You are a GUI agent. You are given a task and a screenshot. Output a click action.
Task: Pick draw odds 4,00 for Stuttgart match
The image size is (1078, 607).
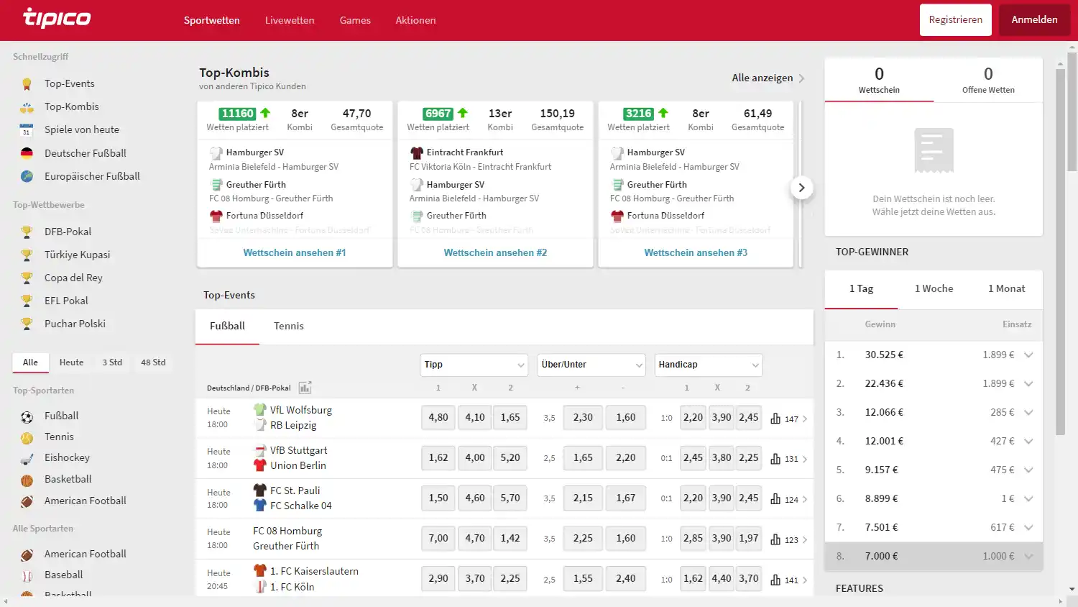point(475,457)
